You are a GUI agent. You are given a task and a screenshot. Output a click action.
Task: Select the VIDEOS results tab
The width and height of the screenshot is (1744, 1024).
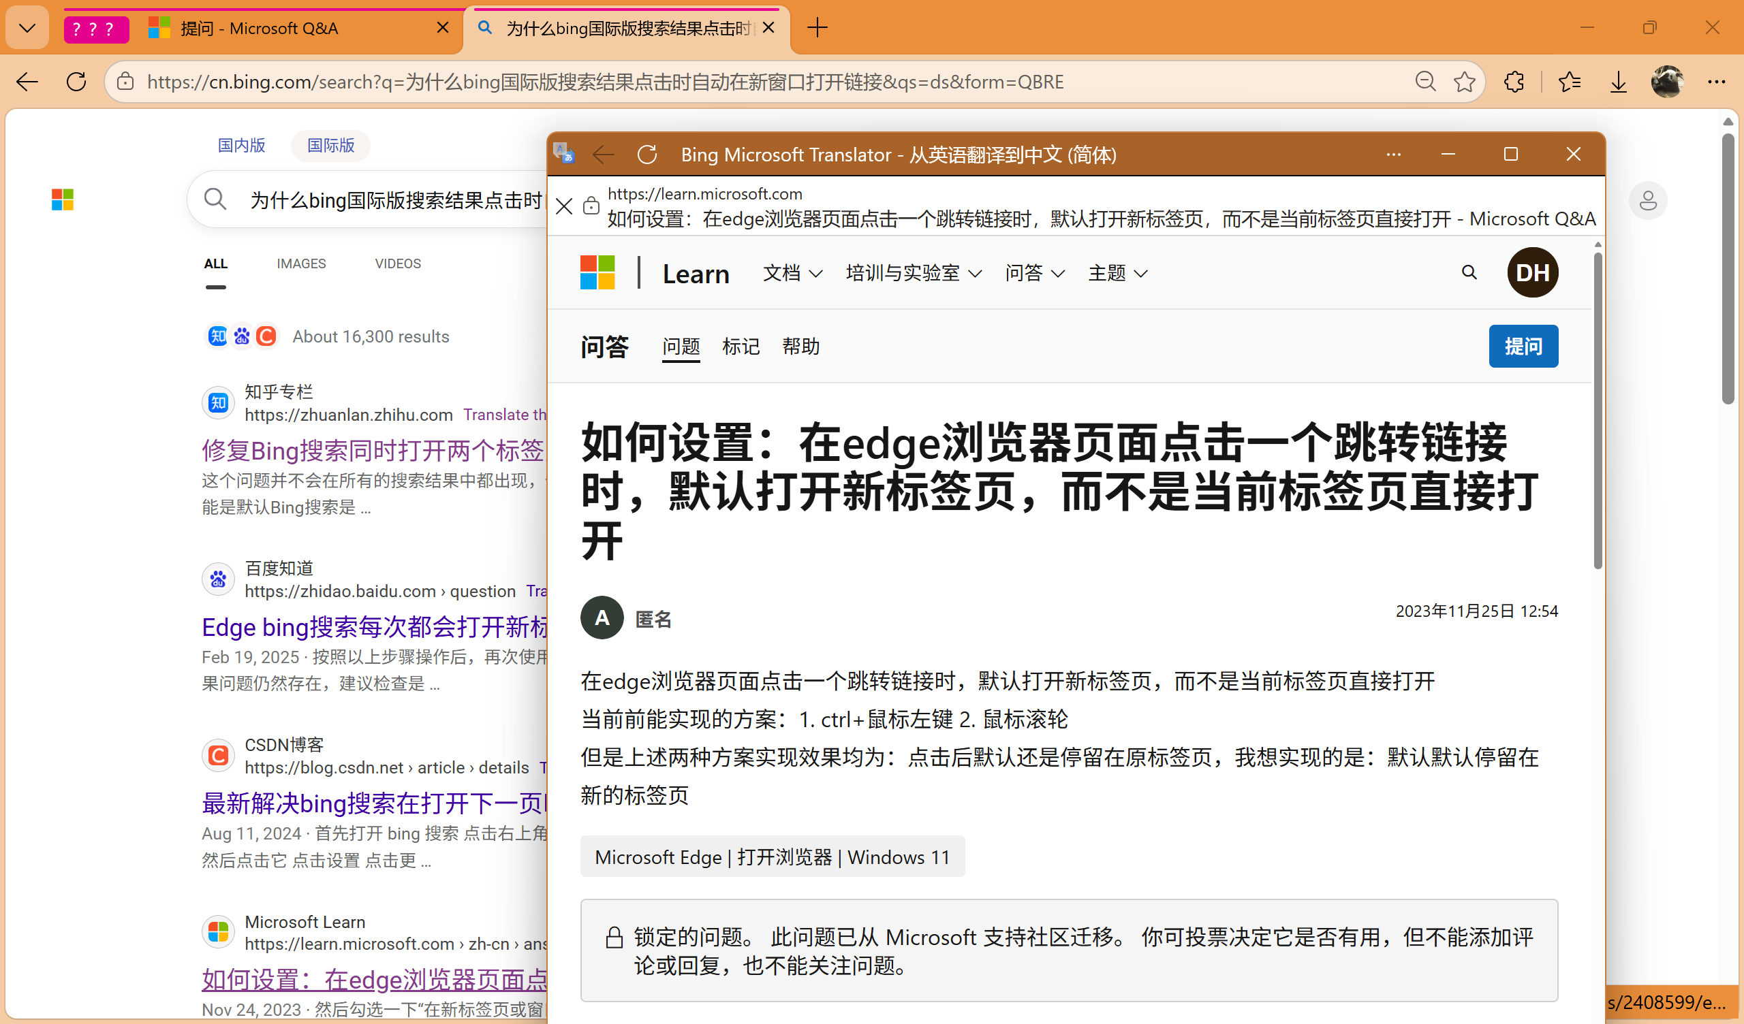coord(398,263)
